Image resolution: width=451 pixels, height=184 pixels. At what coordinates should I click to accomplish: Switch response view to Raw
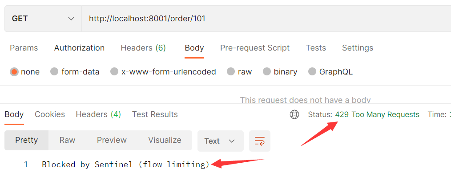[x=67, y=140]
